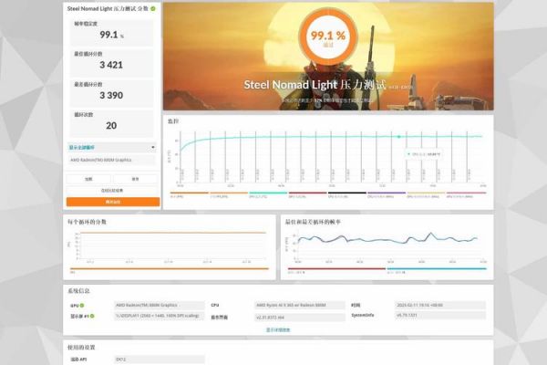Click the time value field in system info
Image resolution: width=547 pixels, height=365 pixels.
tap(440, 306)
